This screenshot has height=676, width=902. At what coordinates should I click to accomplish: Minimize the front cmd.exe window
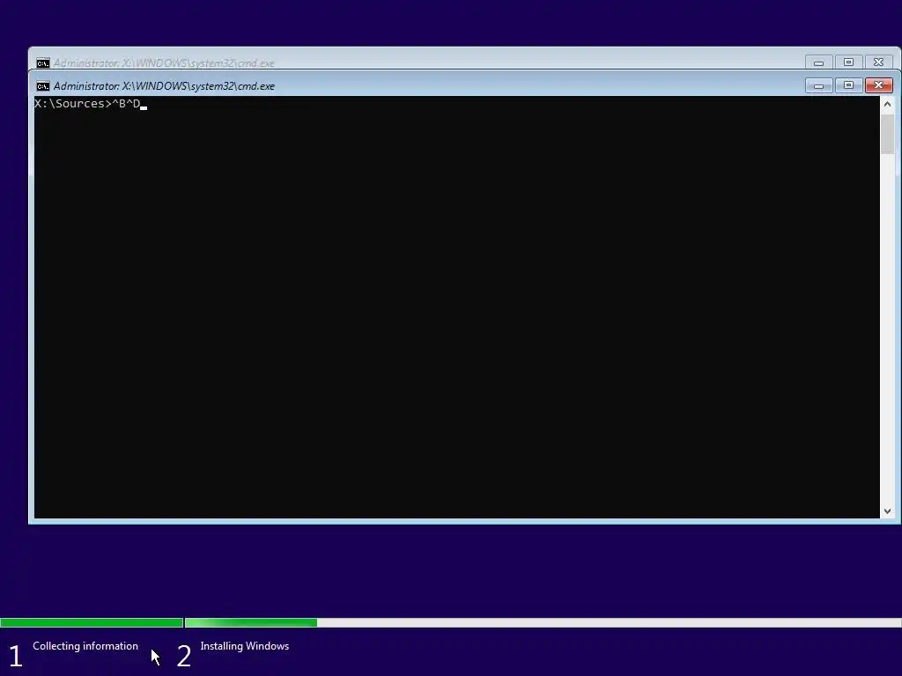click(818, 85)
